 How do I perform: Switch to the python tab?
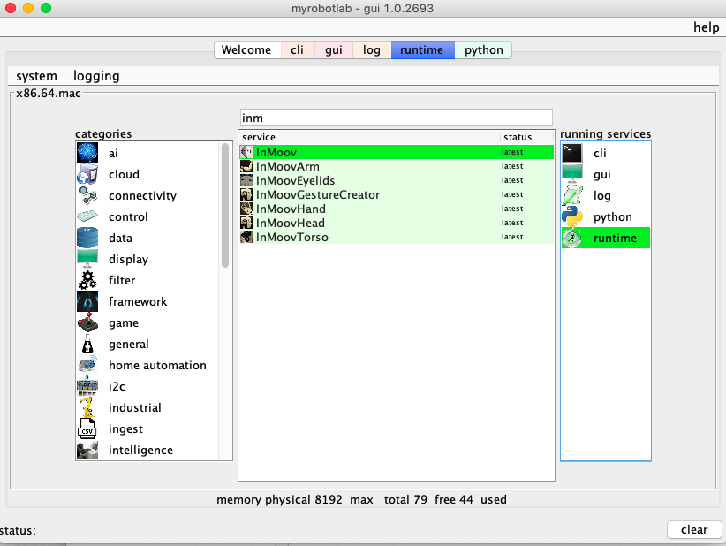(x=483, y=50)
